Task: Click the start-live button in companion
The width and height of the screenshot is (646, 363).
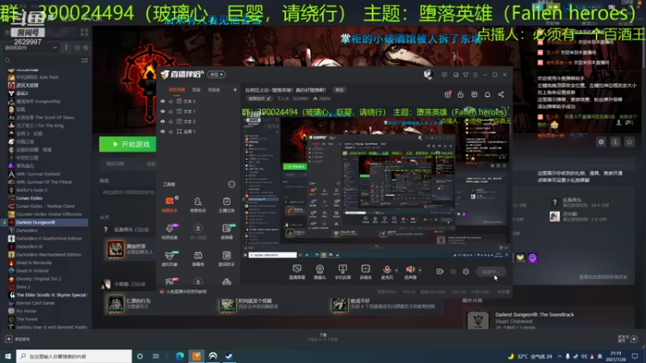Action: click(490, 272)
